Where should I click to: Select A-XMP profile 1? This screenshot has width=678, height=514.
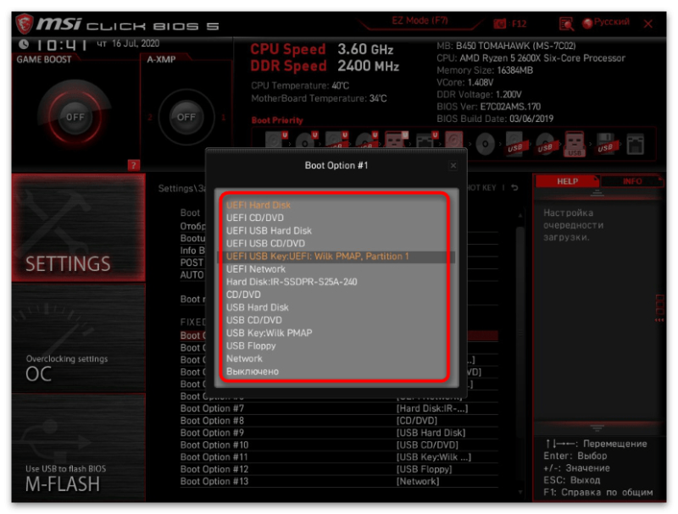coord(224,118)
